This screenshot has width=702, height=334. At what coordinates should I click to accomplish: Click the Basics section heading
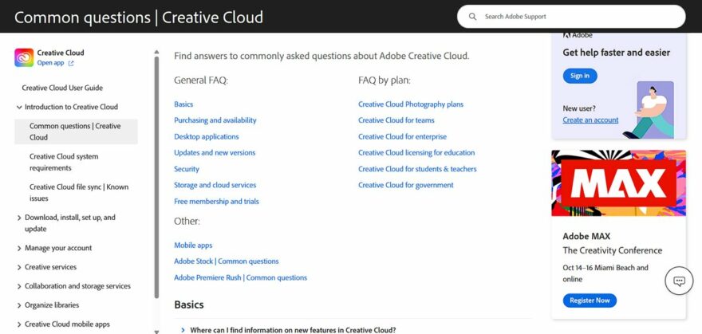tap(189, 305)
